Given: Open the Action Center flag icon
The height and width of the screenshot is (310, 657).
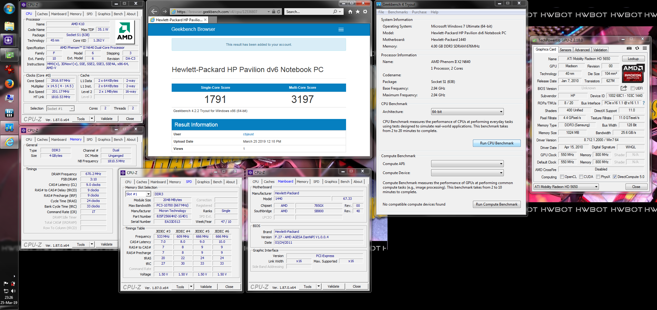Looking at the screenshot, I should click(x=6, y=284).
